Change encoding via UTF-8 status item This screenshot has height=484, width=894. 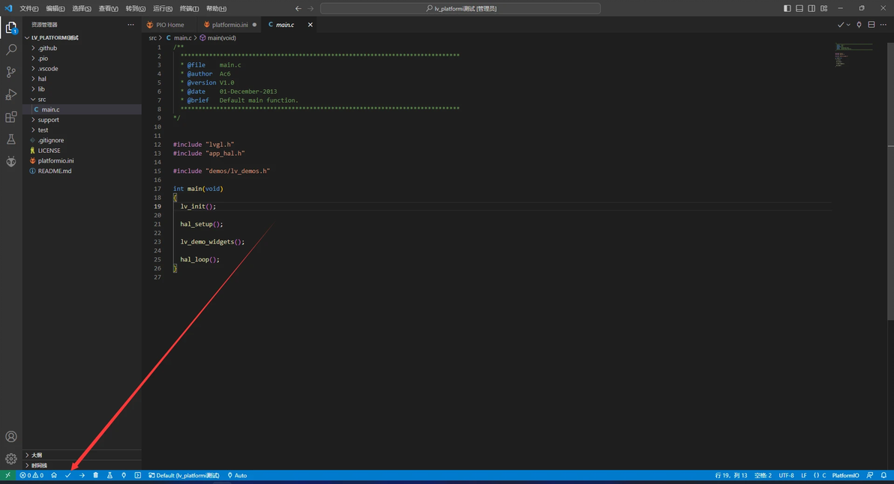786,476
